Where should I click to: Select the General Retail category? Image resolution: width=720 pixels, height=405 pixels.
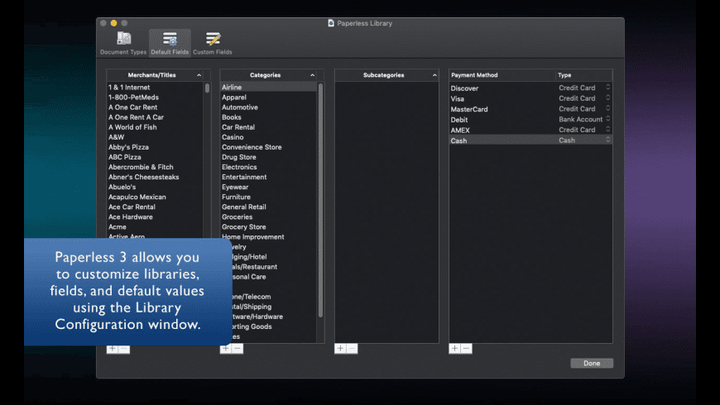tap(268, 207)
